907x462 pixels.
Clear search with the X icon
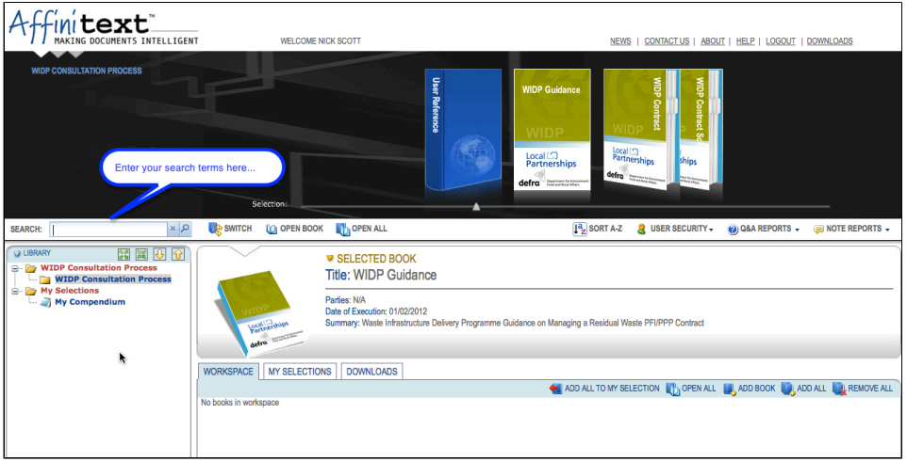(x=173, y=229)
